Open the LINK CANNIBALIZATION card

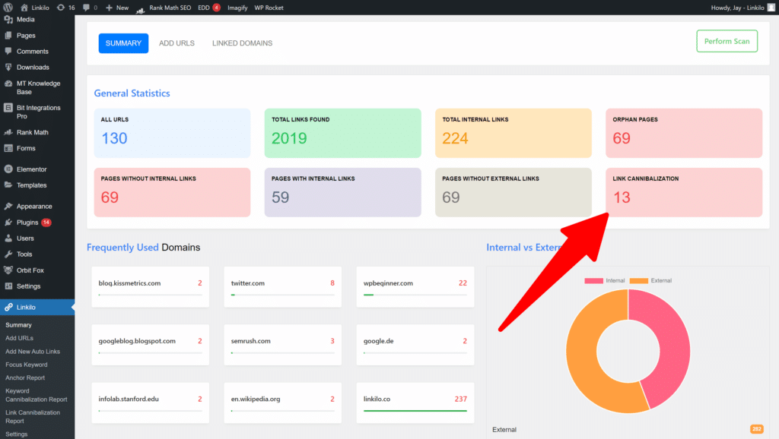(x=684, y=192)
